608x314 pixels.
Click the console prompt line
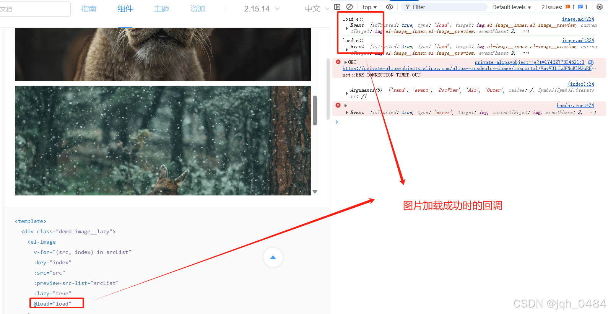(x=469, y=122)
